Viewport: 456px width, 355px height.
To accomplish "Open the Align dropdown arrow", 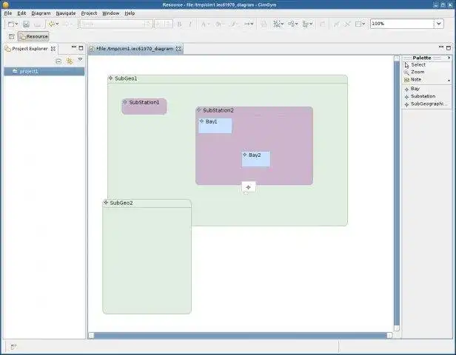I will [311, 24].
